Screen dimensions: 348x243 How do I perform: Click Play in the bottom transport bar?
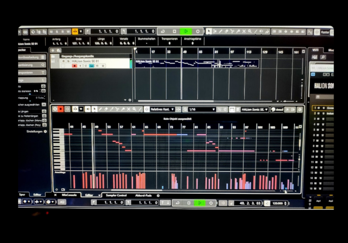pyautogui.click(x=200, y=203)
